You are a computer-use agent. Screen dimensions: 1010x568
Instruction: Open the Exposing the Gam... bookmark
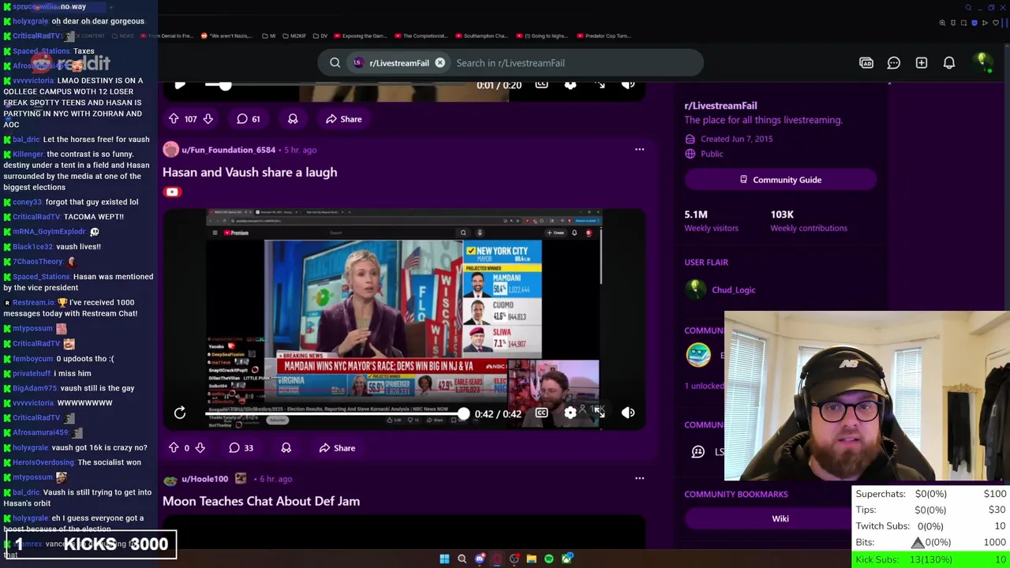tap(360, 35)
